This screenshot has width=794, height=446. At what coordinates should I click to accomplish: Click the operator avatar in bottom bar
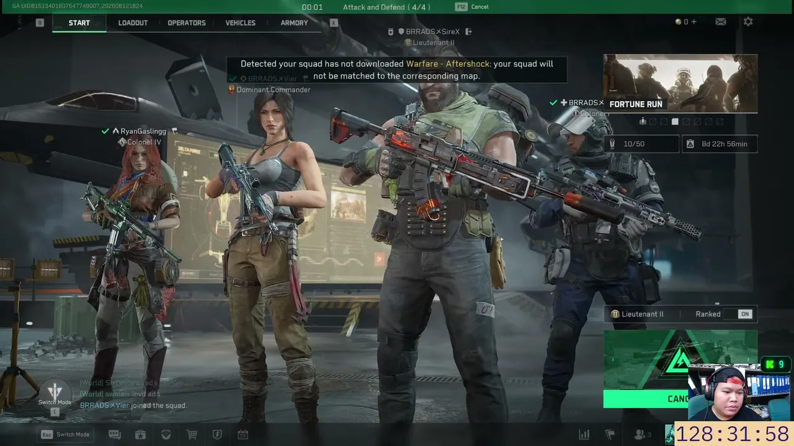669,435
